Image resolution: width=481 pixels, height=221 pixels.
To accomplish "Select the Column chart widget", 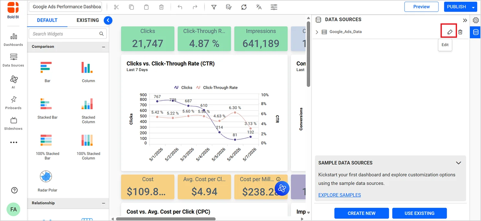I will pos(88,72).
